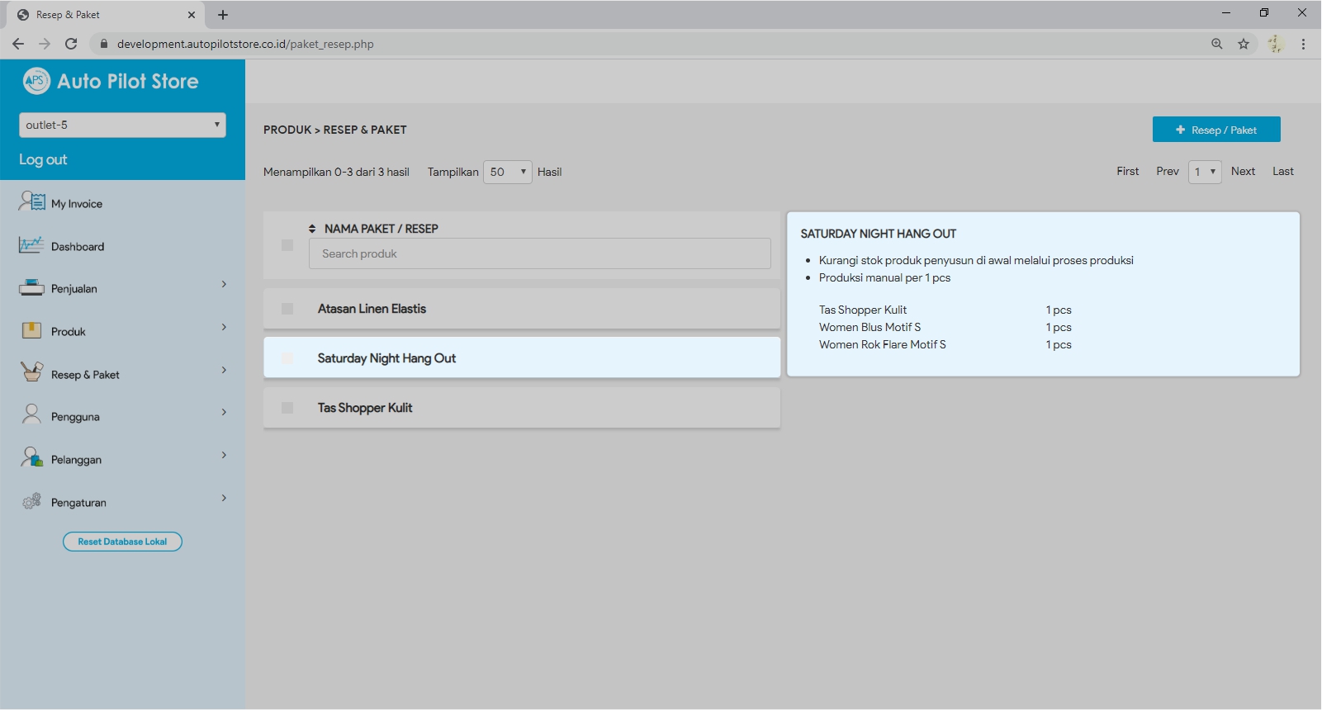Screen dimensions: 1322x710
Task: Open the outlet-5 dropdown
Action: [x=122, y=125]
